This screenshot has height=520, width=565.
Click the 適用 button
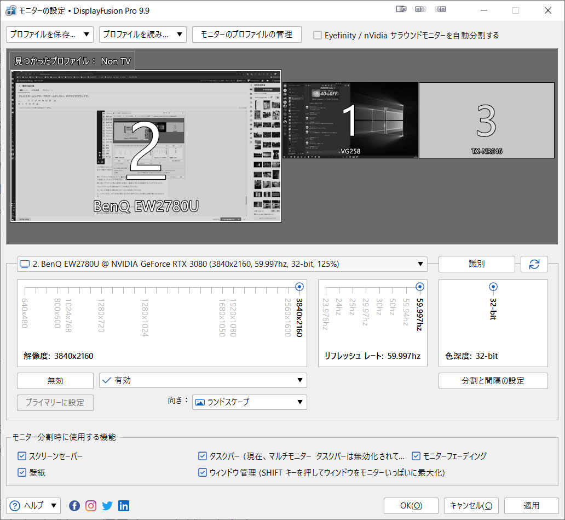tap(532, 506)
